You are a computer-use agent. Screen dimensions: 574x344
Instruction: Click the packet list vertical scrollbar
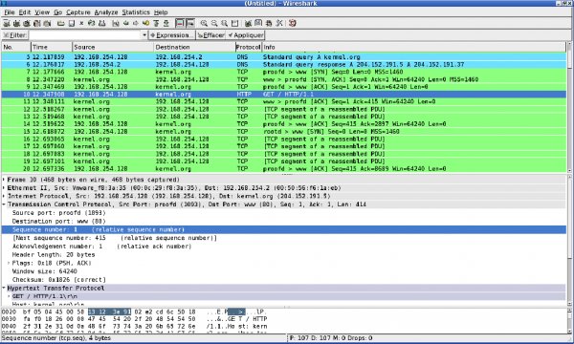click(569, 107)
